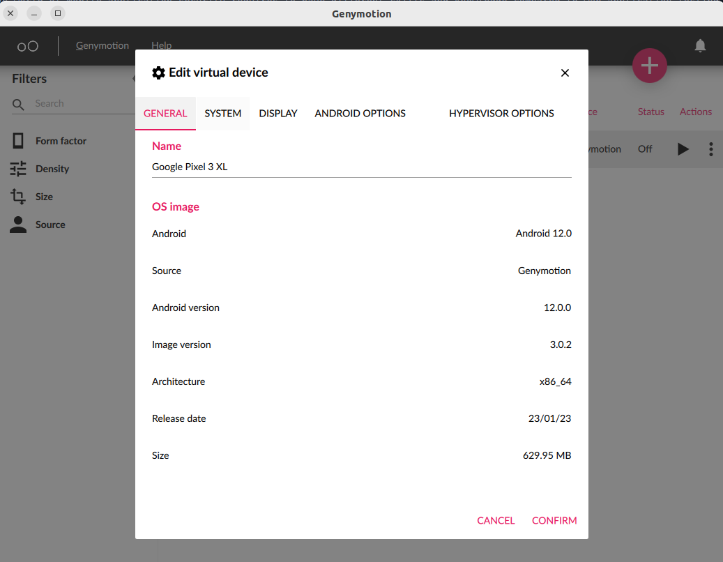Open the Android Options tab
Image resolution: width=723 pixels, height=562 pixels.
click(360, 114)
